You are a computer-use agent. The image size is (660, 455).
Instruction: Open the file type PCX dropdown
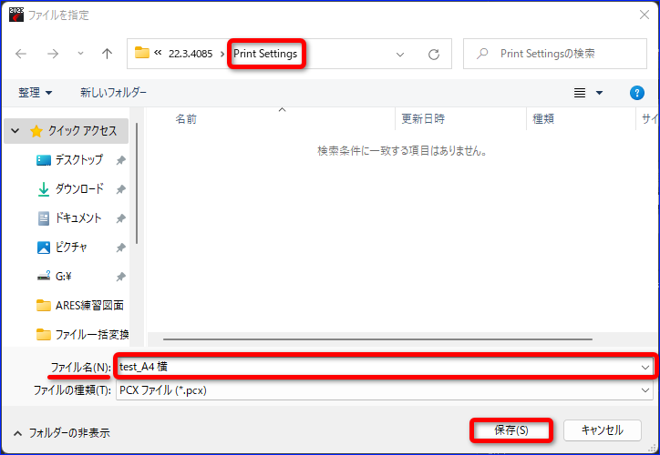tap(385, 390)
